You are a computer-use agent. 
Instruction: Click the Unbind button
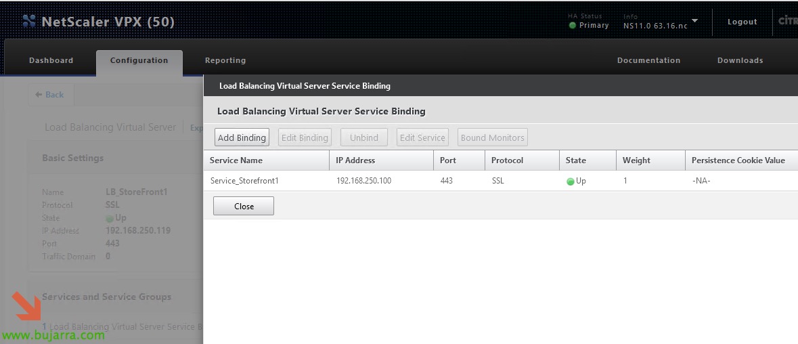pos(364,137)
